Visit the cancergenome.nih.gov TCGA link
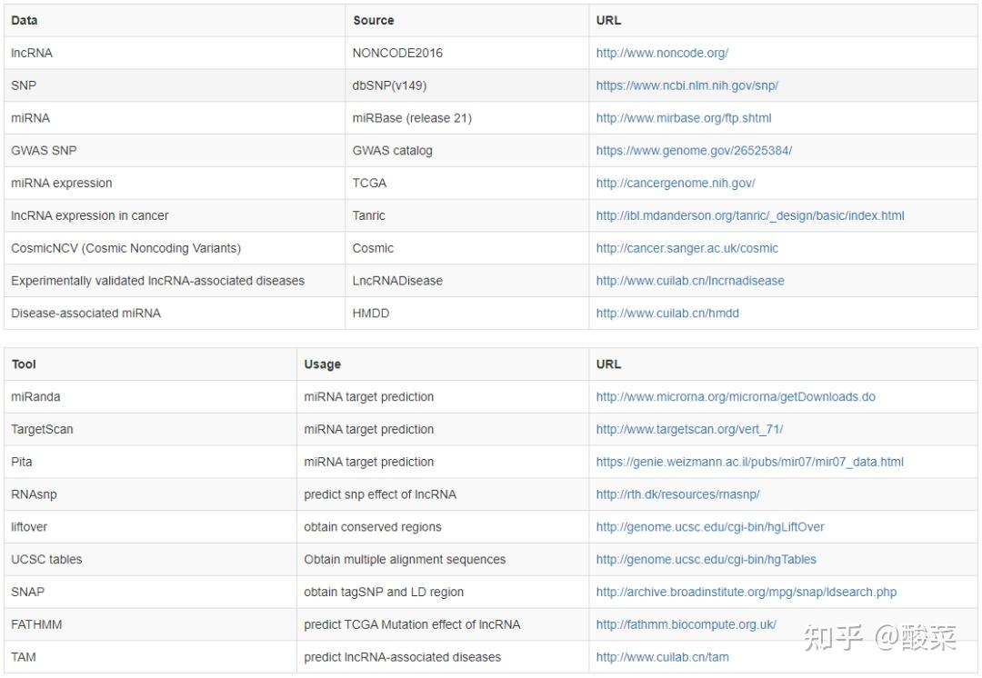Screen dimensions: 982x678 tap(676, 184)
